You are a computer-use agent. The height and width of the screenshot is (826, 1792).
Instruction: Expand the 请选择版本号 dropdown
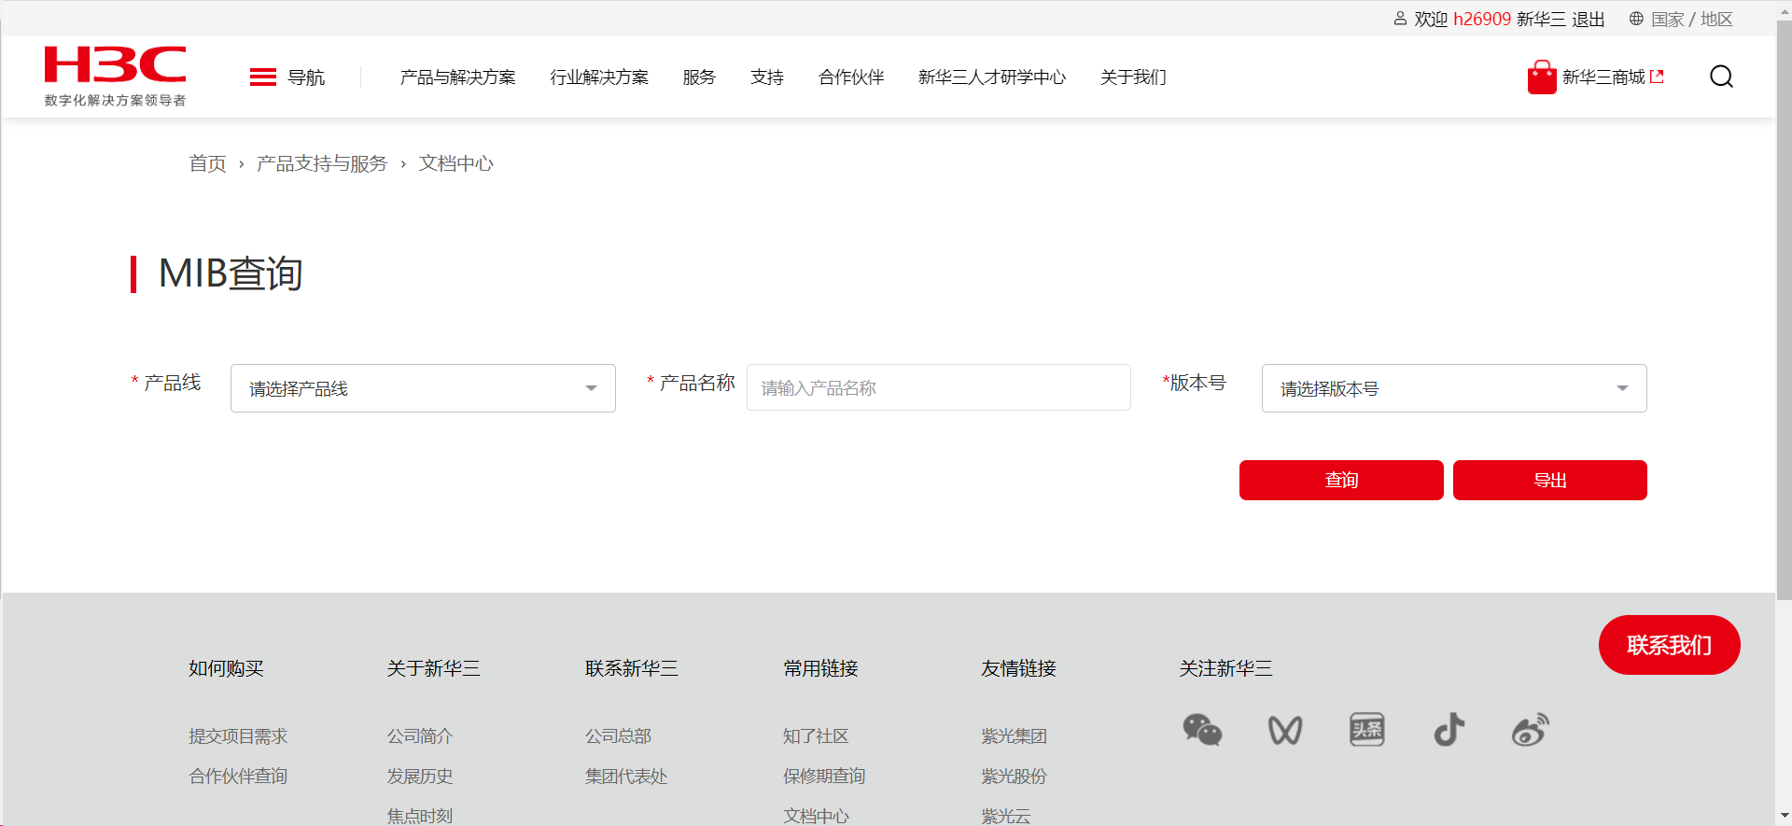[x=1454, y=388]
